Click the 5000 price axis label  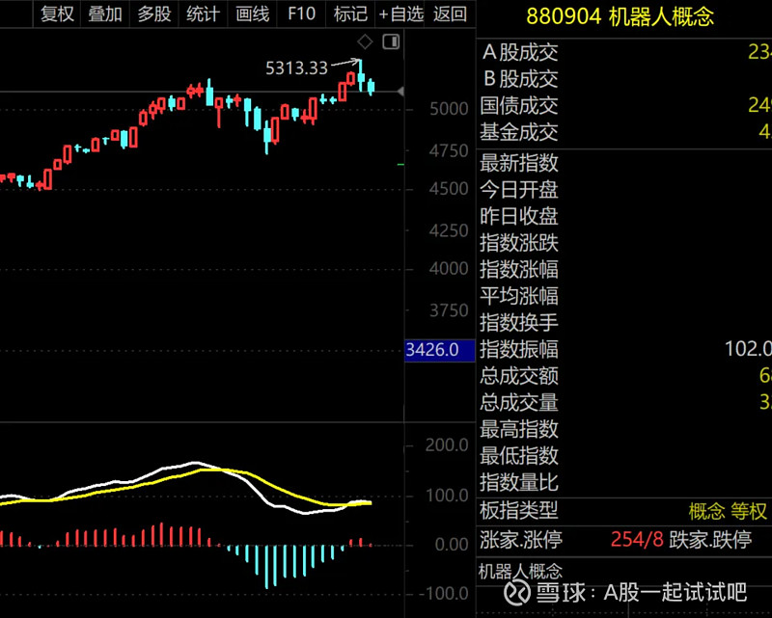[x=449, y=108]
